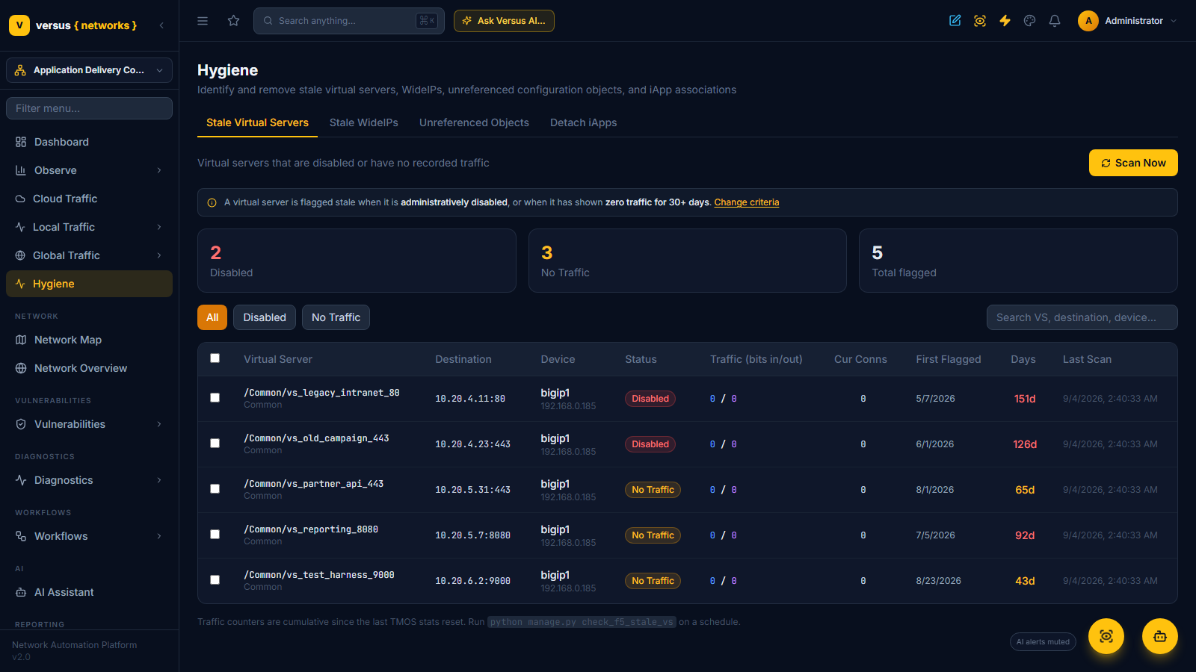Click the Ask Versus AI button

(504, 21)
